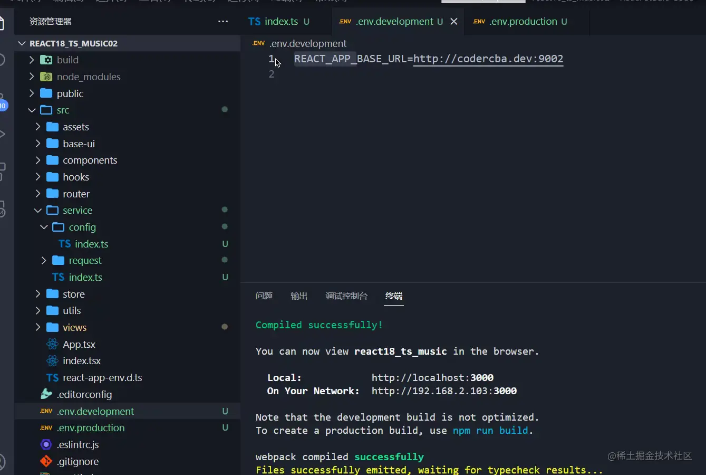Expand the views folder chevron
Viewport: 706px width, 475px height.
point(38,327)
